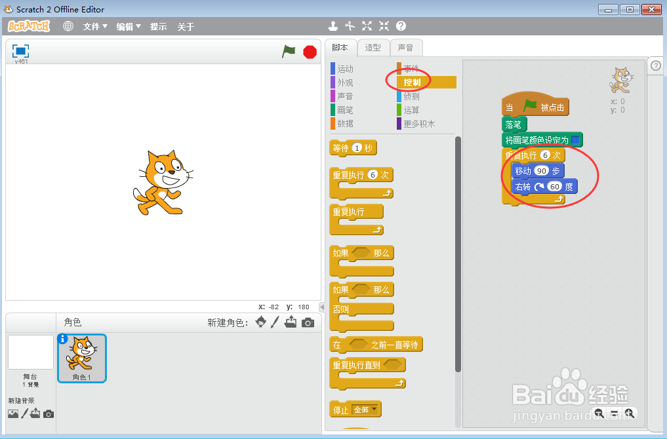667x439 pixels.
Task: Open the 文件 menu
Action: 95,27
